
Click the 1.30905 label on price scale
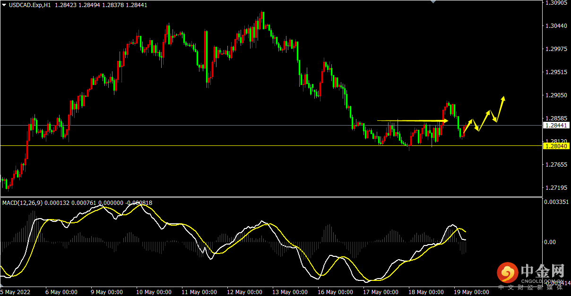click(x=556, y=3)
